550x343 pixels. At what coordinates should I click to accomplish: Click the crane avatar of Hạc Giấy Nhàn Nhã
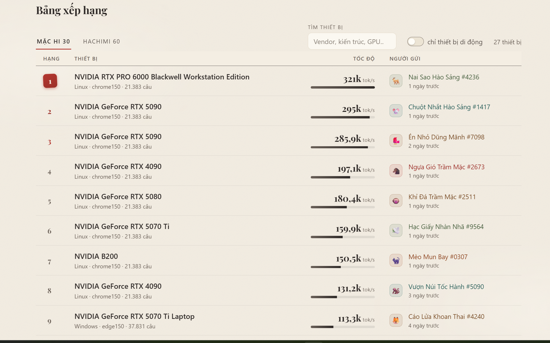point(396,231)
